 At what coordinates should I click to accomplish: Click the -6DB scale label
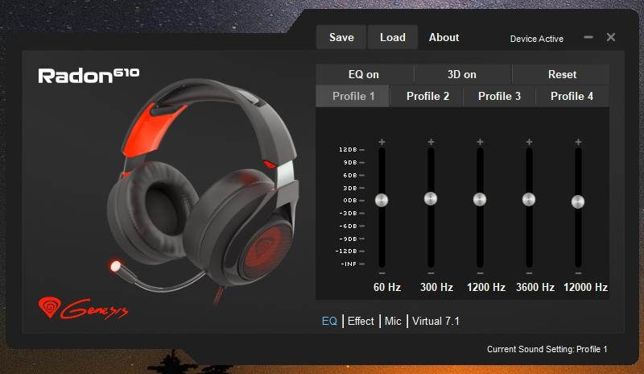tap(349, 226)
